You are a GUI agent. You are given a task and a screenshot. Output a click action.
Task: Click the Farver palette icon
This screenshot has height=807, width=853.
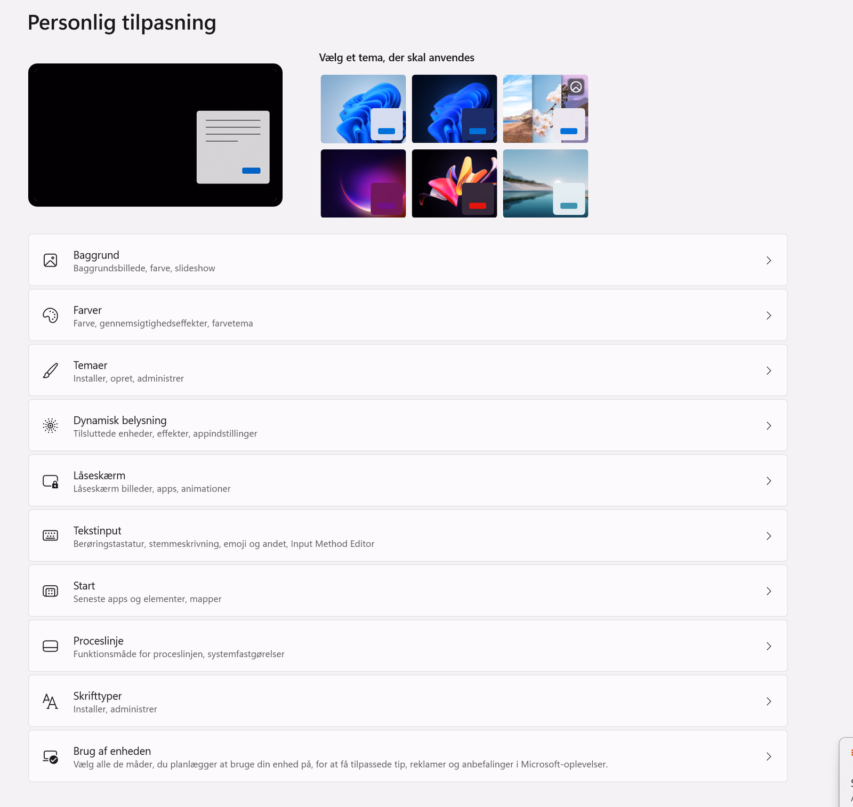pos(50,316)
